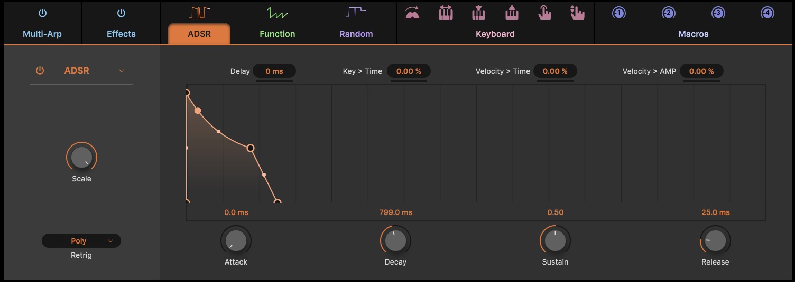Open the ADSR envelope type dropdown
The height and width of the screenshot is (282, 795).
[x=122, y=71]
